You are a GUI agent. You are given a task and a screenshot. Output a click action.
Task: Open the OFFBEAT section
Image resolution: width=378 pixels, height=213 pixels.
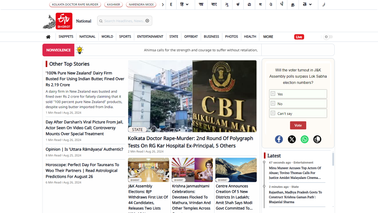coord(191,37)
